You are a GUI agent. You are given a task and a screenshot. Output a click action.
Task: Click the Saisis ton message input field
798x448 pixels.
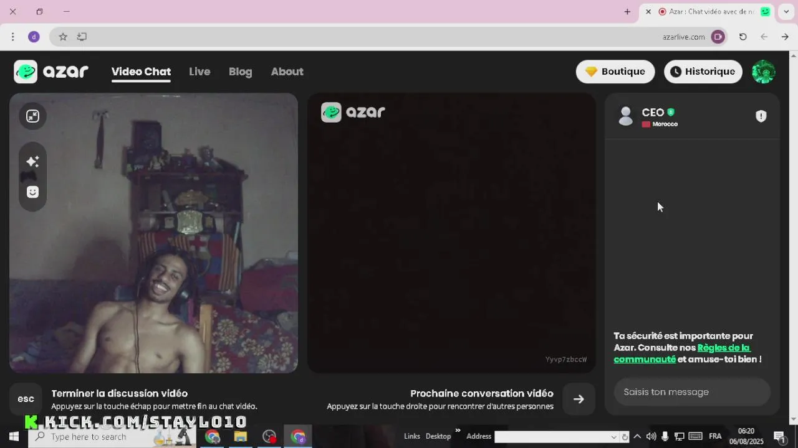pos(692,392)
